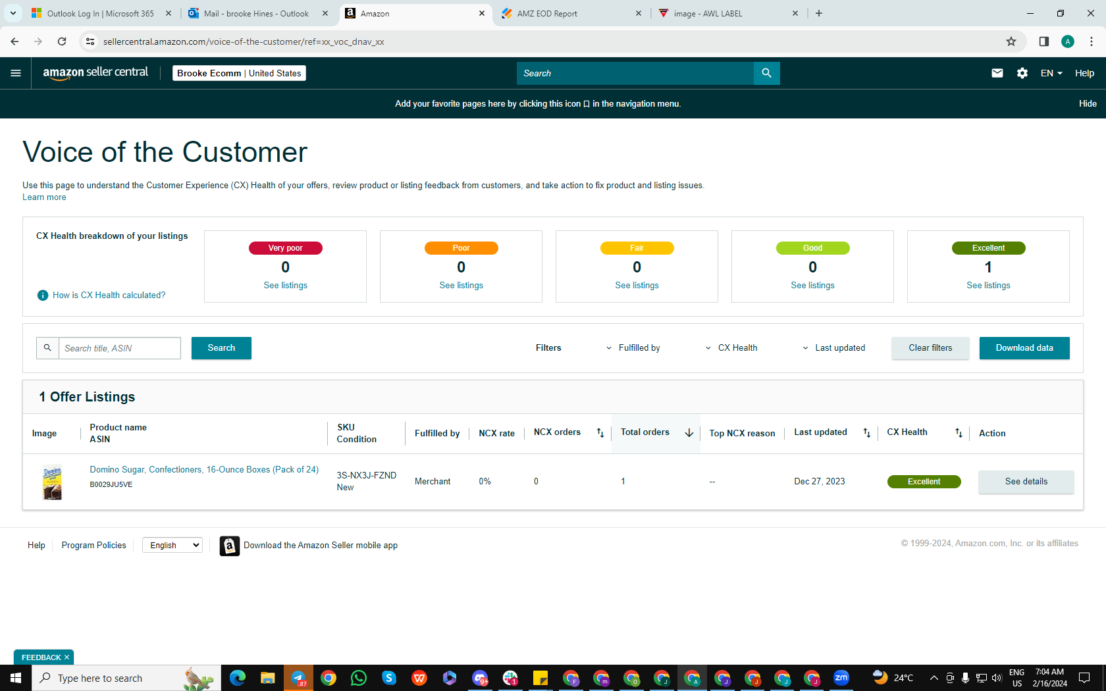Open WhatsApp from taskbar
Image resolution: width=1106 pixels, height=691 pixels.
[x=359, y=678]
